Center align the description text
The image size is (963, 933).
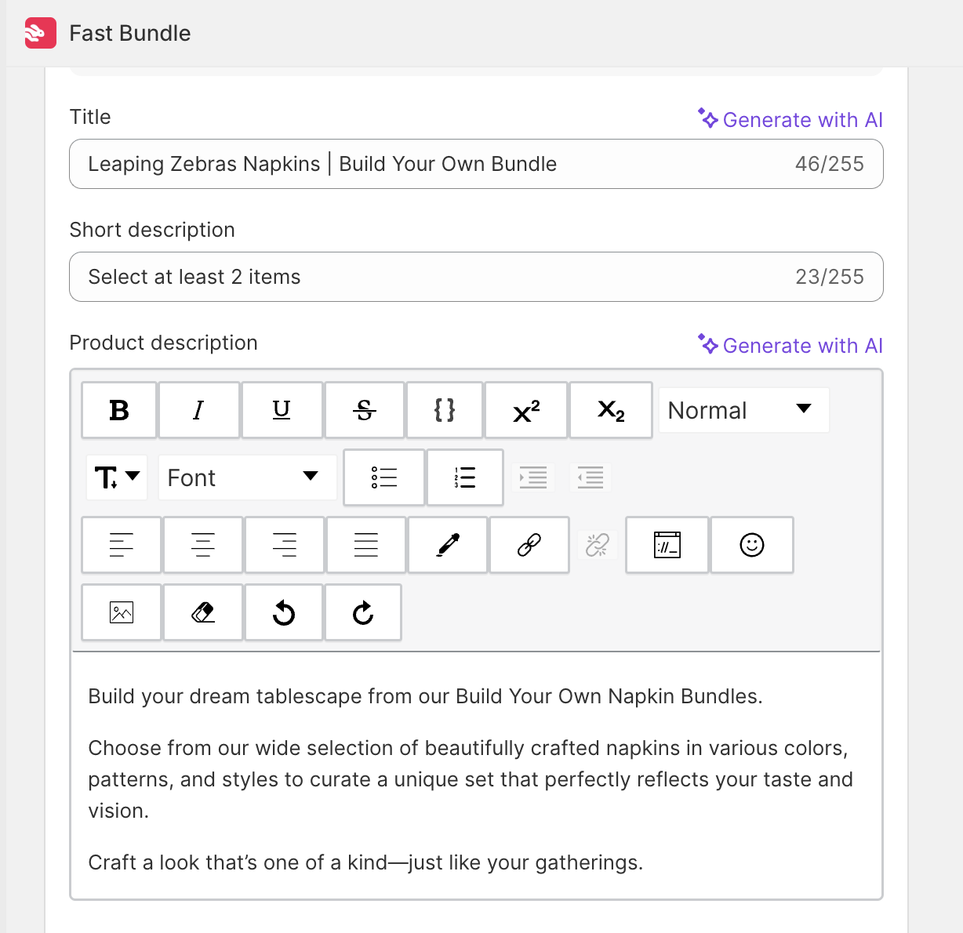click(x=203, y=545)
